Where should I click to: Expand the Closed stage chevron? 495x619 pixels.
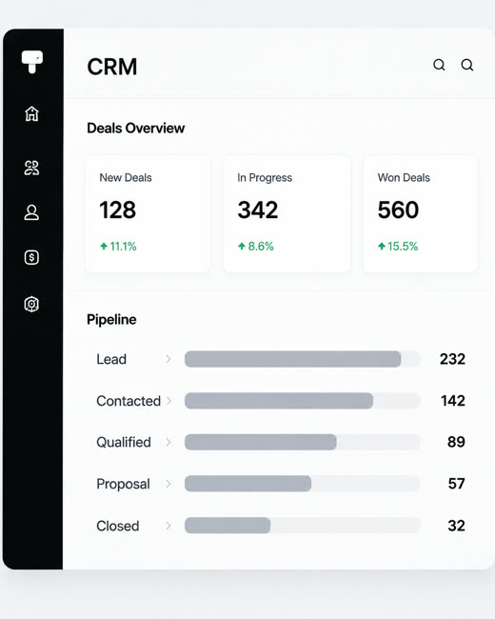168,526
